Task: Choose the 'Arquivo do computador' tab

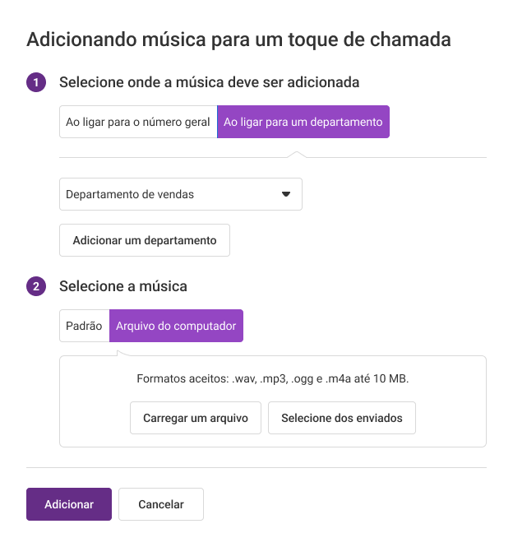Action: 176,326
